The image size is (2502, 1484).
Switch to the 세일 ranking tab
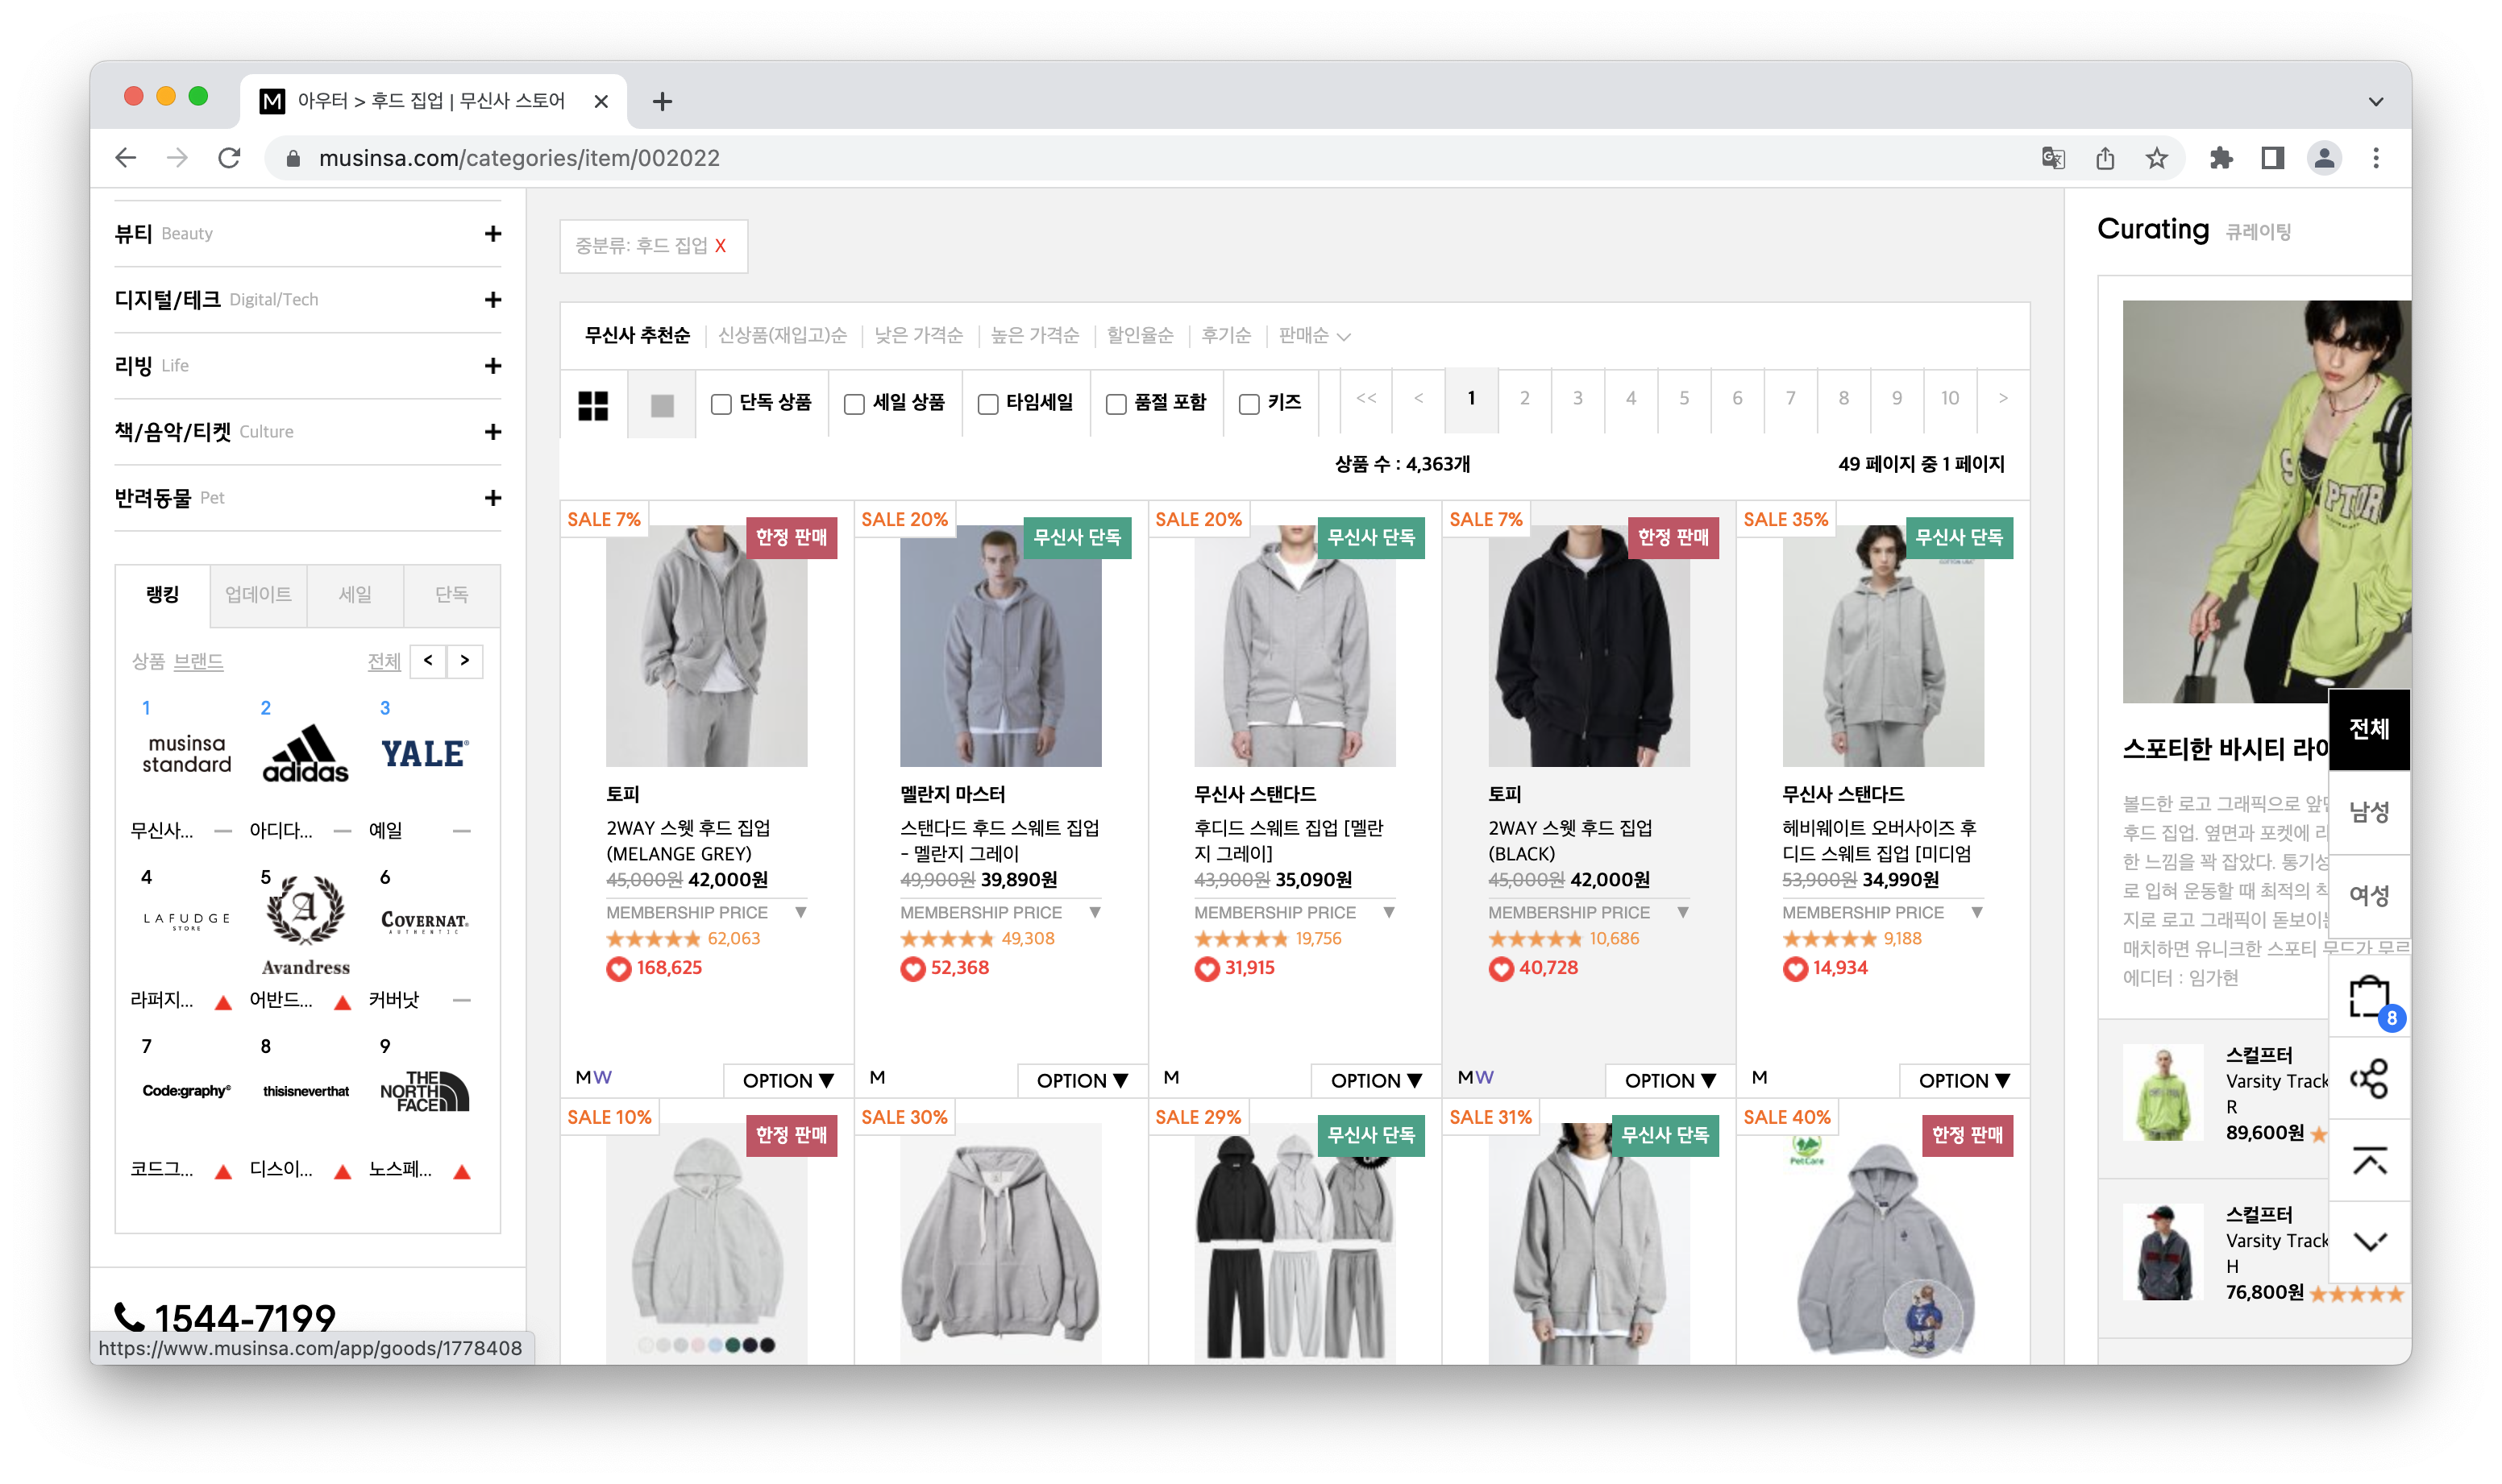tap(355, 595)
